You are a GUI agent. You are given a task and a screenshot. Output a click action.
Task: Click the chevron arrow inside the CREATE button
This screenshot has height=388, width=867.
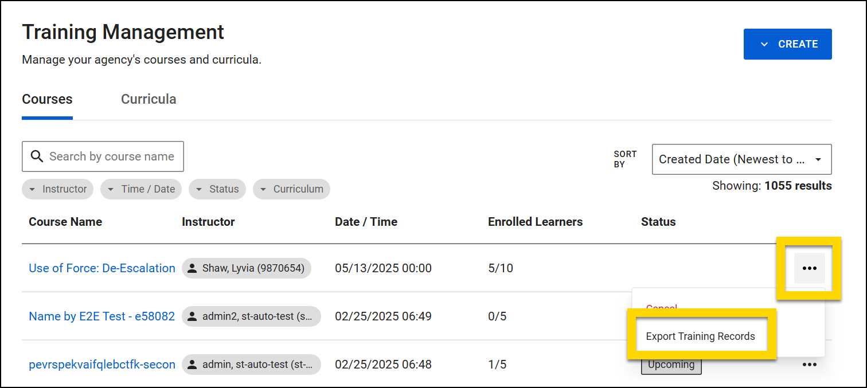click(763, 44)
